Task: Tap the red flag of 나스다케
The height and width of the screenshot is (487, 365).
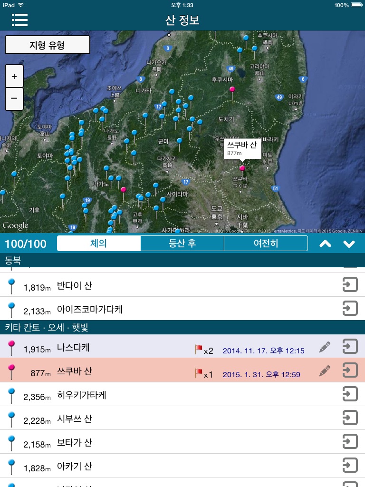Action: (x=198, y=349)
